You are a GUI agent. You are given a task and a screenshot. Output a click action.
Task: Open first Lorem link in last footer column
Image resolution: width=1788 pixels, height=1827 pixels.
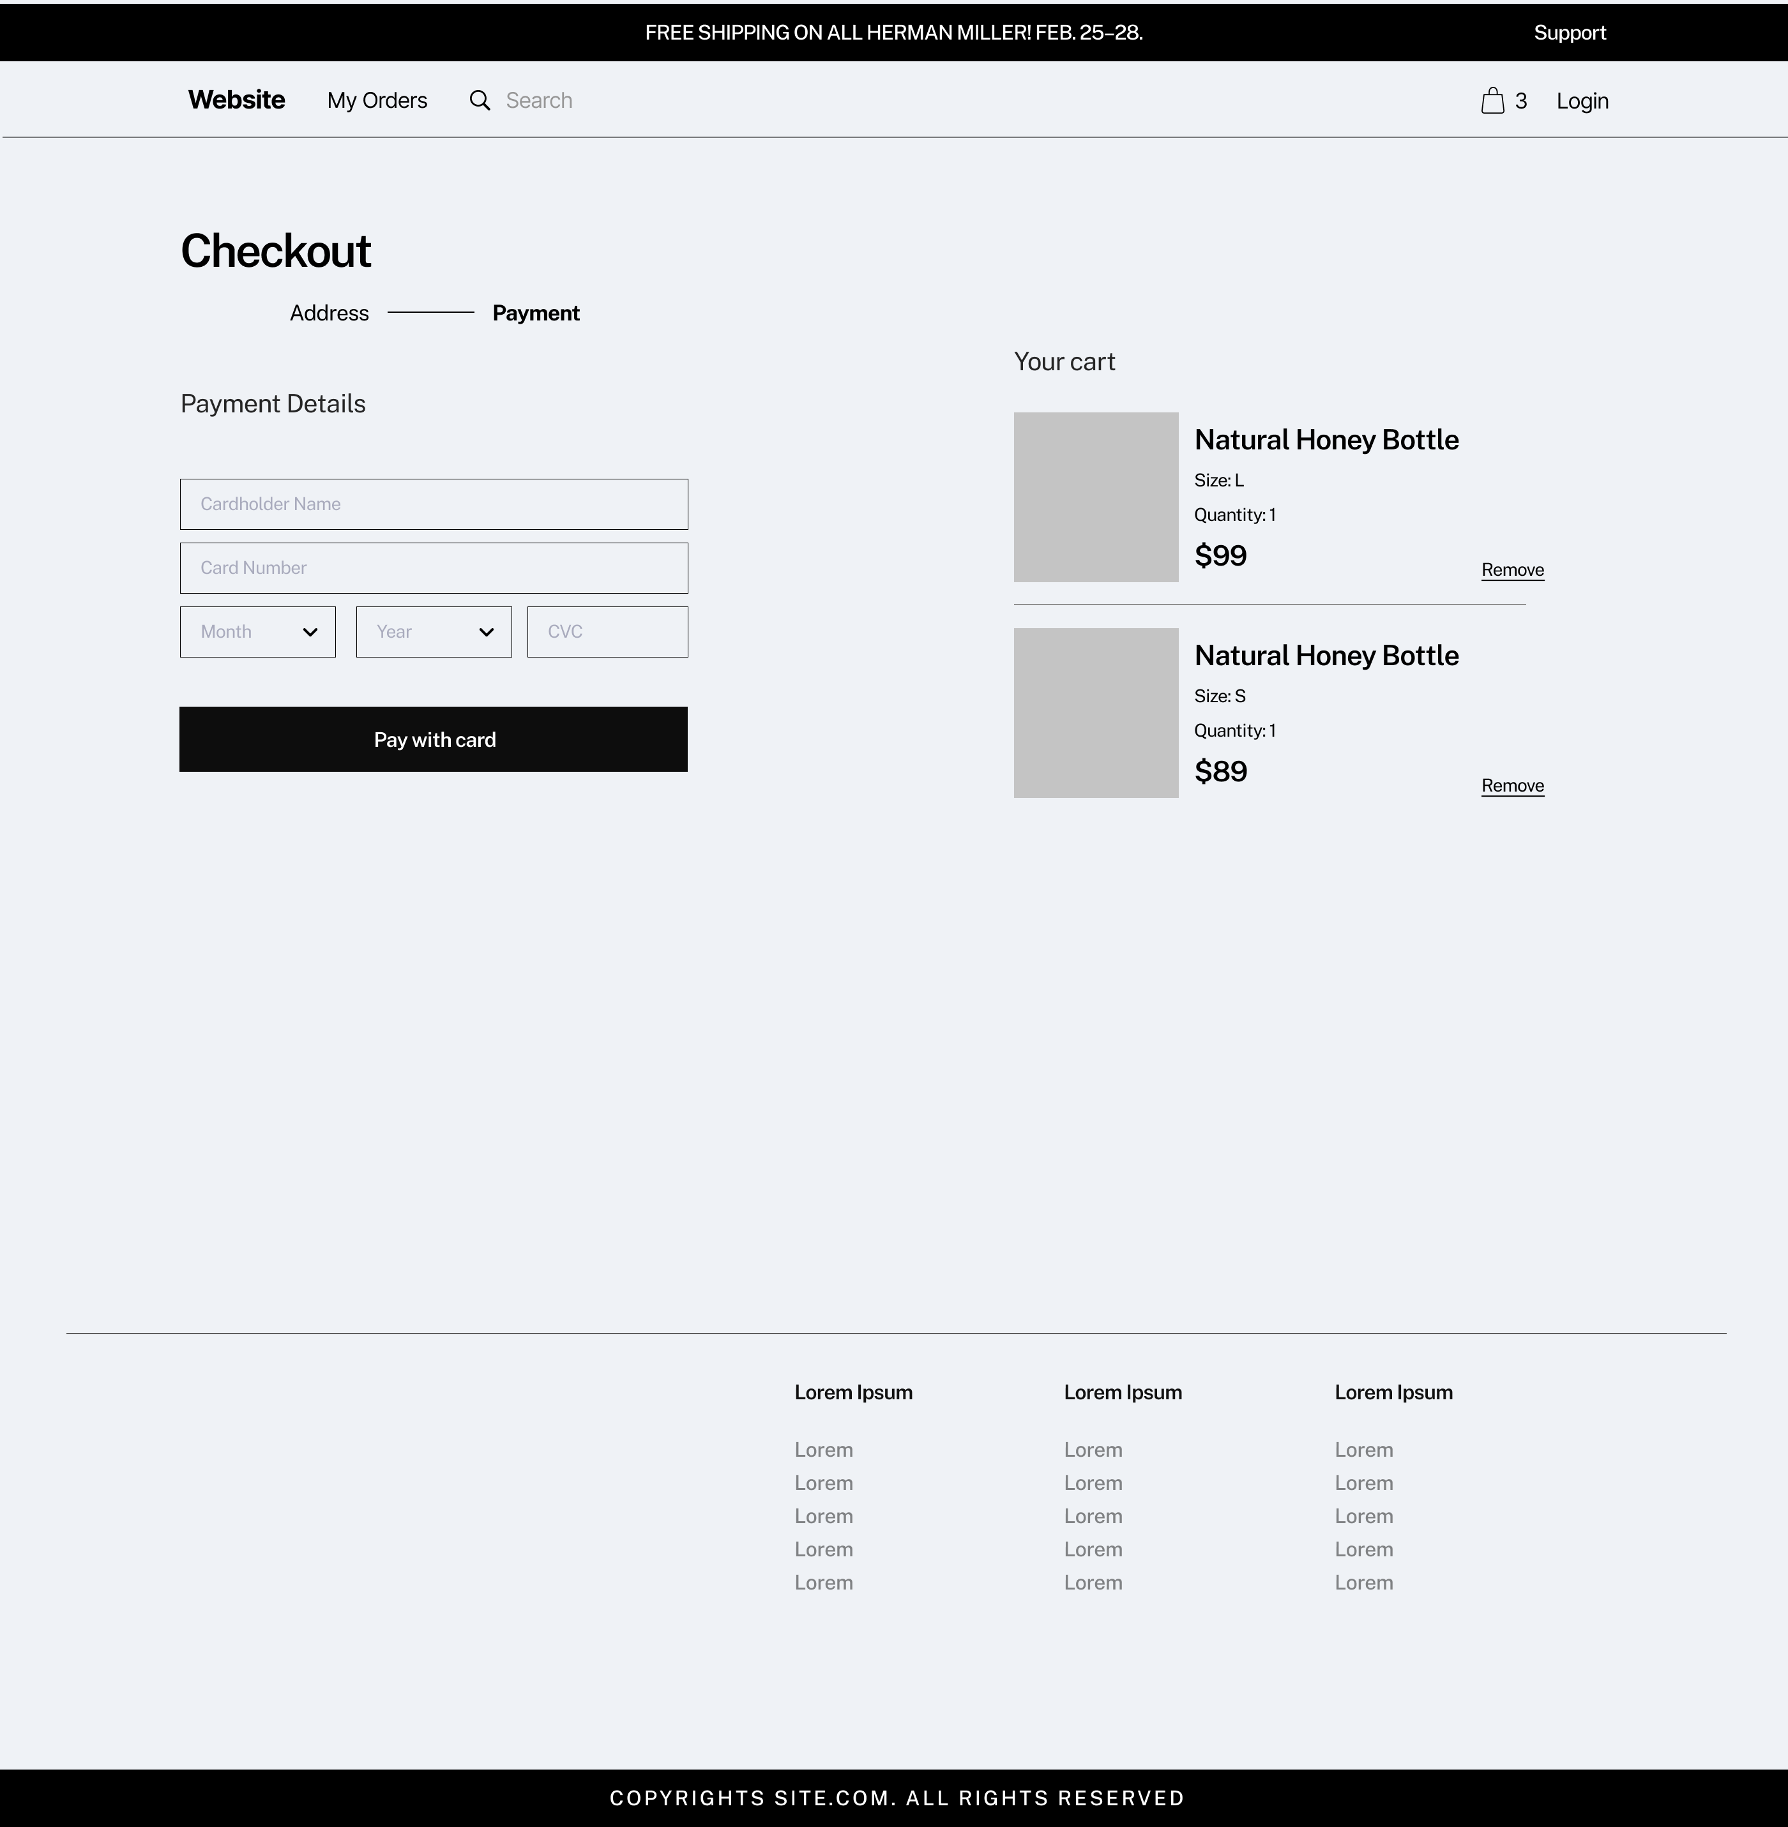point(1363,1450)
